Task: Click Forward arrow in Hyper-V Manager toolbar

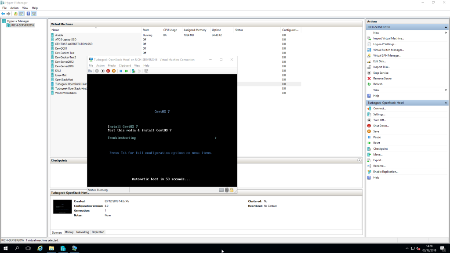Action: pos(8,14)
